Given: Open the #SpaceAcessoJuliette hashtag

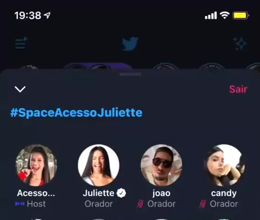Looking at the screenshot, I should tap(76, 113).
